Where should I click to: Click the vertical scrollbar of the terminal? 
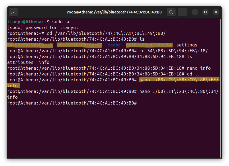coord(221,87)
